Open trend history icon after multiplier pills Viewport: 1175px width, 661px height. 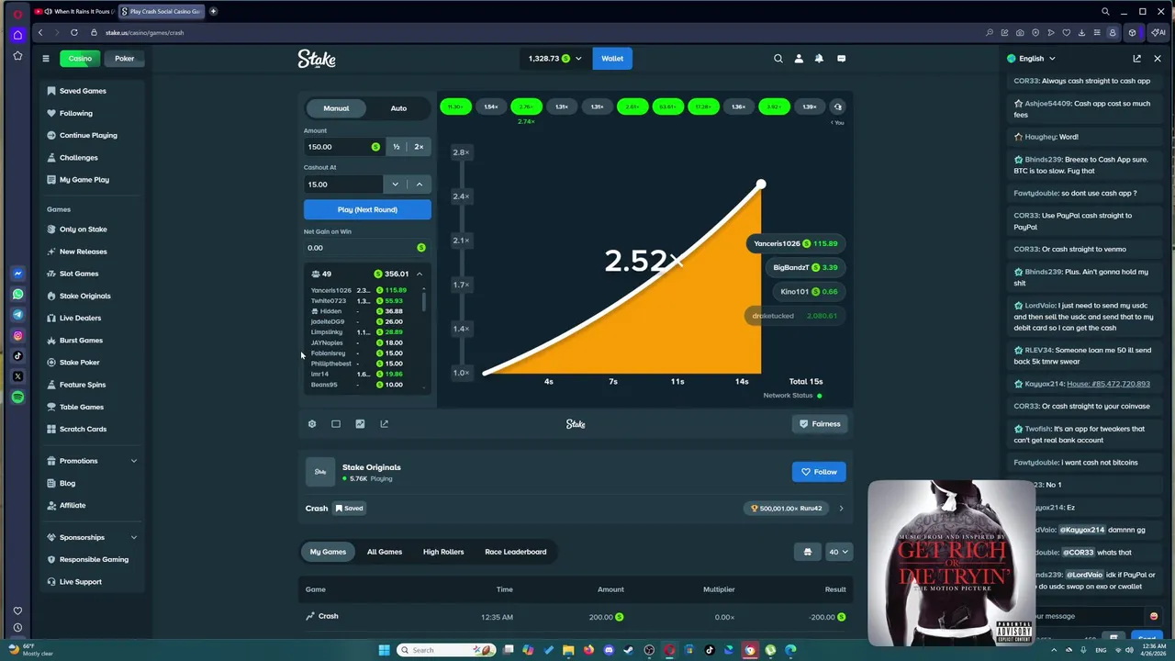tap(837, 106)
